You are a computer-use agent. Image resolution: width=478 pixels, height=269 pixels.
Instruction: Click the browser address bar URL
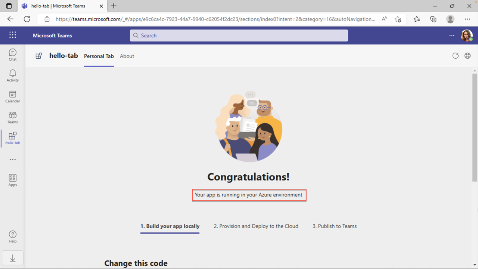tap(215, 19)
